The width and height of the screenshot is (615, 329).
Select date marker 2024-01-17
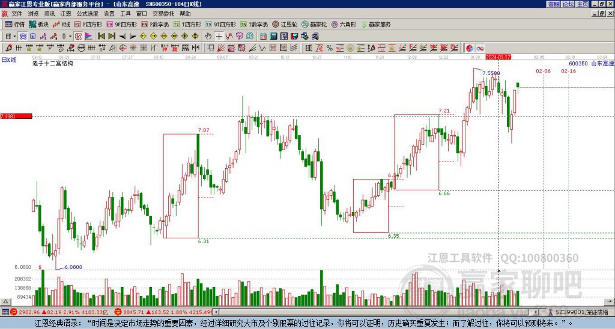click(498, 57)
